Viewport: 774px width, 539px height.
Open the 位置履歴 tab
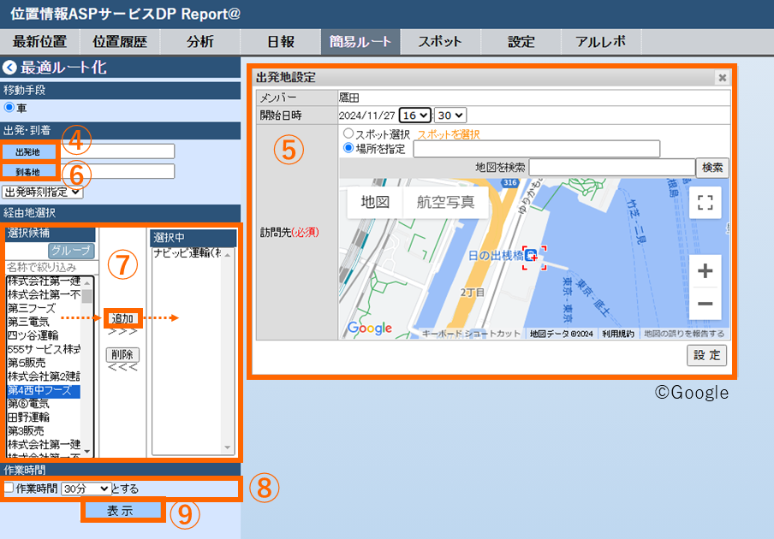(x=120, y=41)
